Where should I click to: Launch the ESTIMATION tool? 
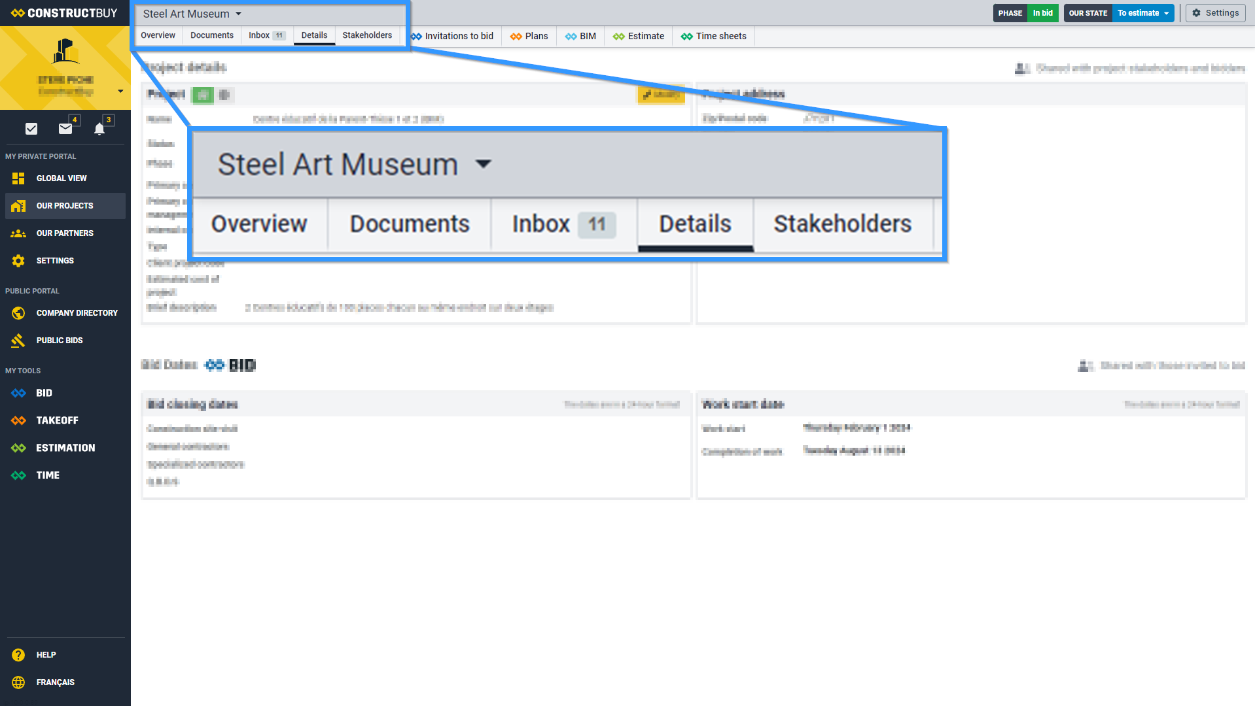point(65,448)
